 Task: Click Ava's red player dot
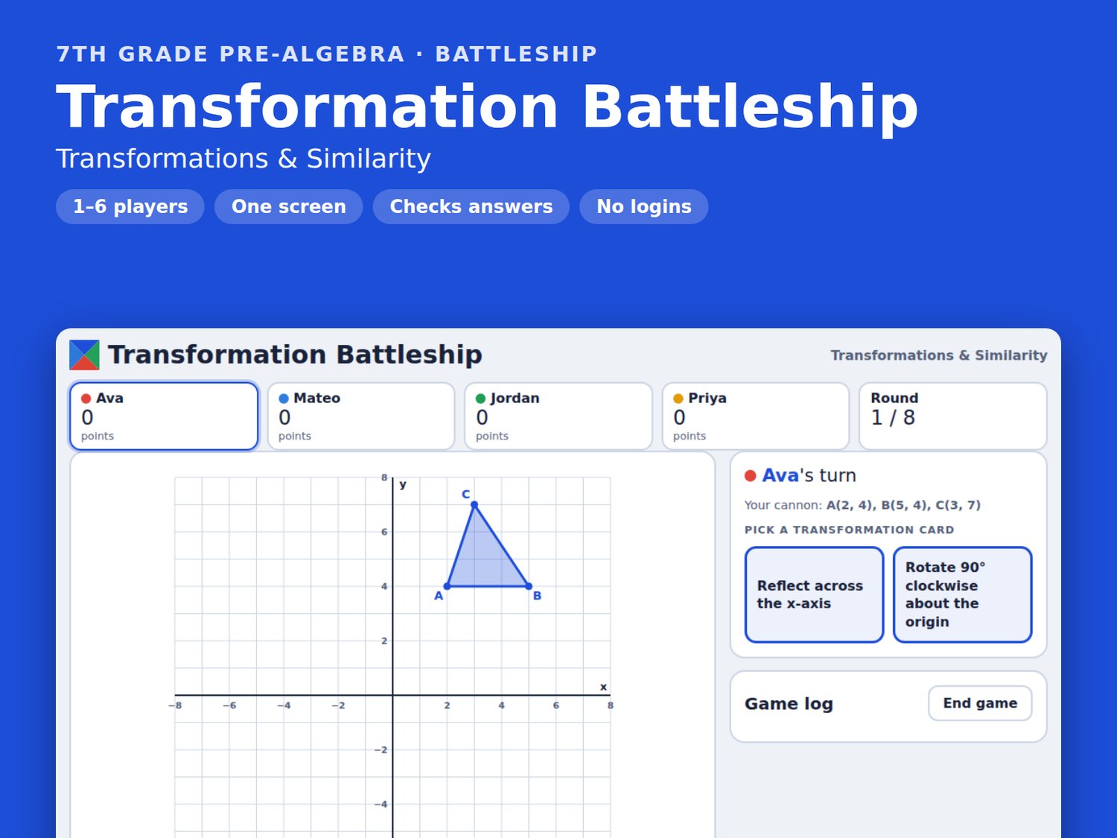tap(86, 399)
